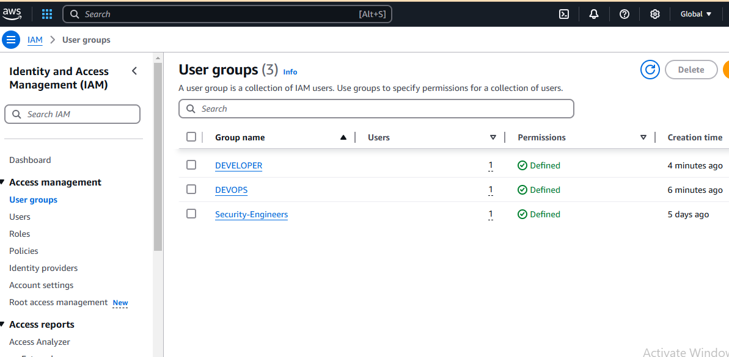Image resolution: width=729 pixels, height=357 pixels.
Task: Open the AWS console home logo
Action: coord(12,14)
